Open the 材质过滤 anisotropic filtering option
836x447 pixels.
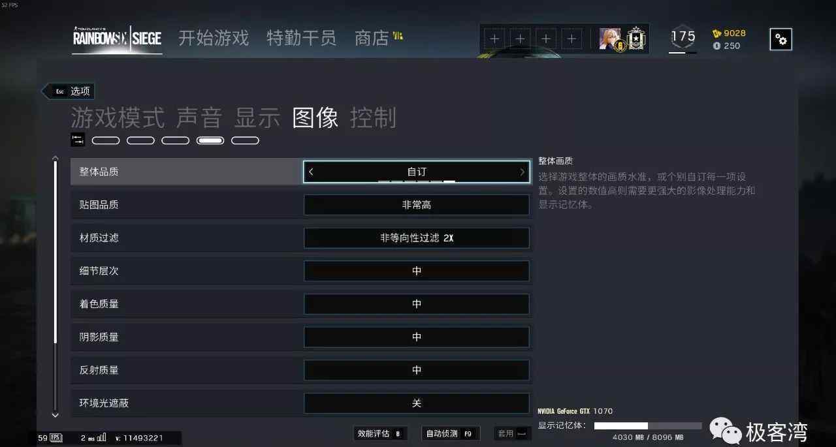(417, 238)
